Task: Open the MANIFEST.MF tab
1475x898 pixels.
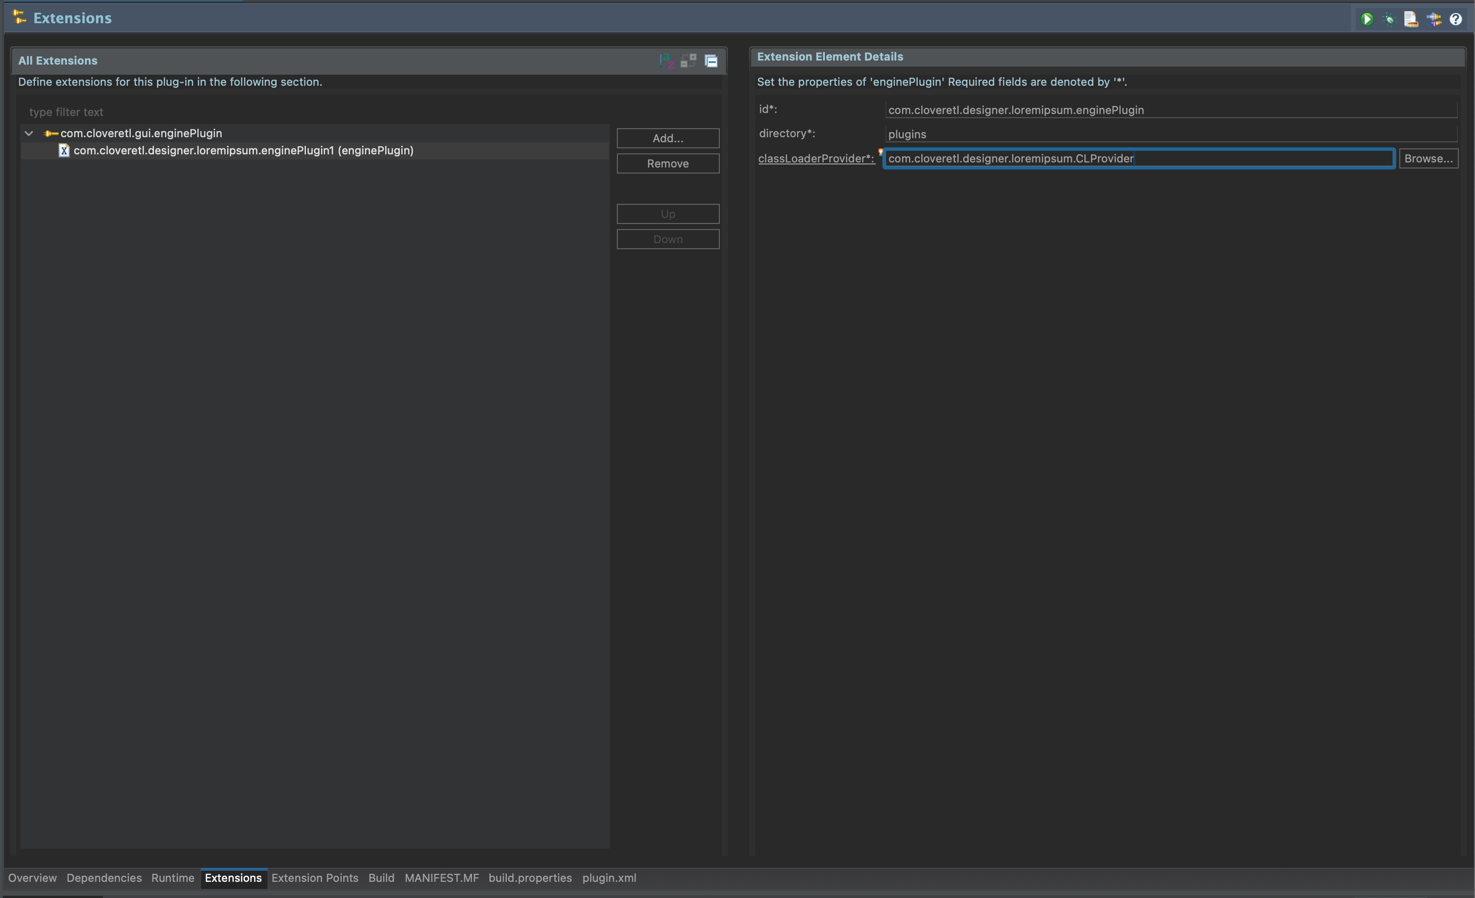Action: pos(441,878)
